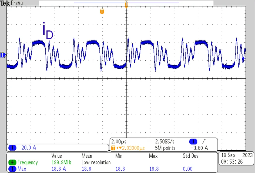Screen dimensions: 255x173
Task: Click the -3.60 A trigger level readout
Action: tap(199, 148)
